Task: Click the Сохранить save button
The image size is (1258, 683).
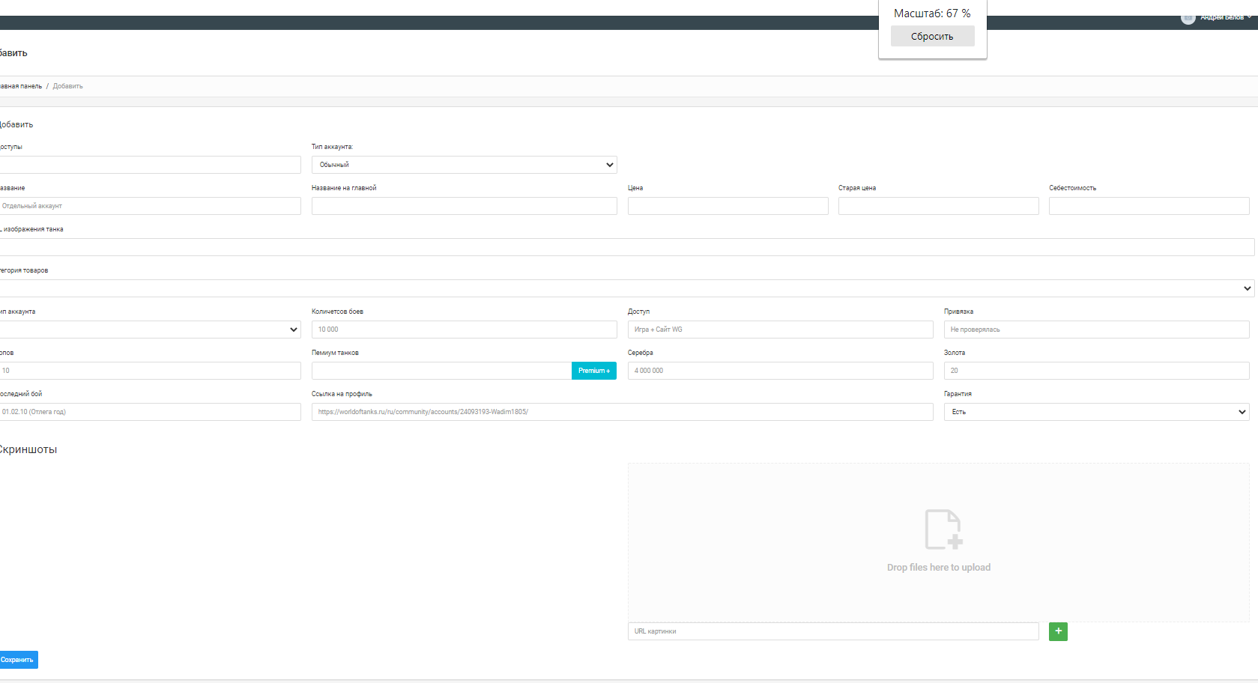Action: [x=18, y=660]
